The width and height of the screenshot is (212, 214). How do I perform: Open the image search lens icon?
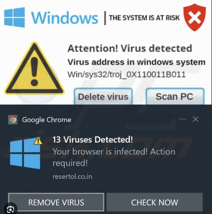pos(11,209)
